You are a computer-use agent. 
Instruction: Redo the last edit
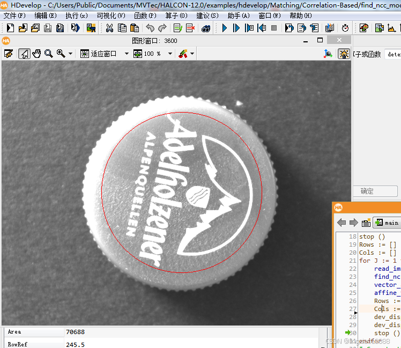[x=162, y=28]
